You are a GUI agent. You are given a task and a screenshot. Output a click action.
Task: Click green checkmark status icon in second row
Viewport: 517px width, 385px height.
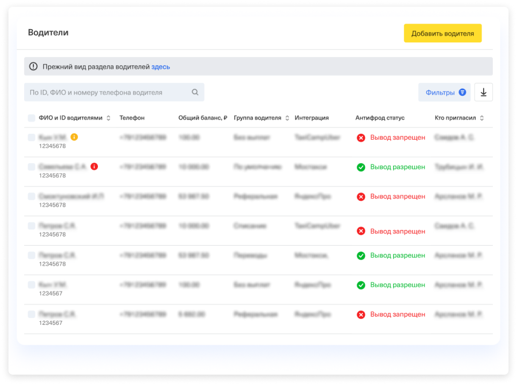361,167
